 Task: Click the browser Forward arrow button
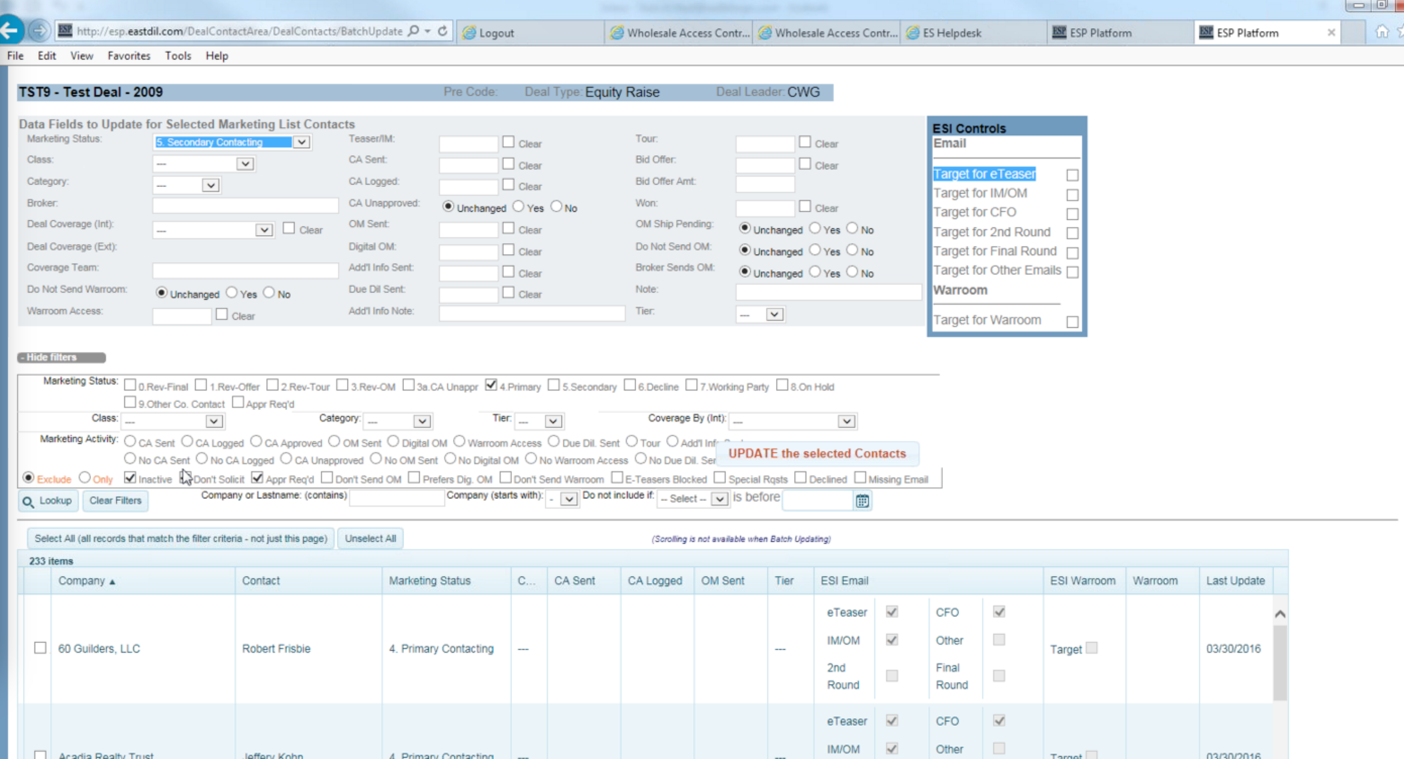coord(39,31)
